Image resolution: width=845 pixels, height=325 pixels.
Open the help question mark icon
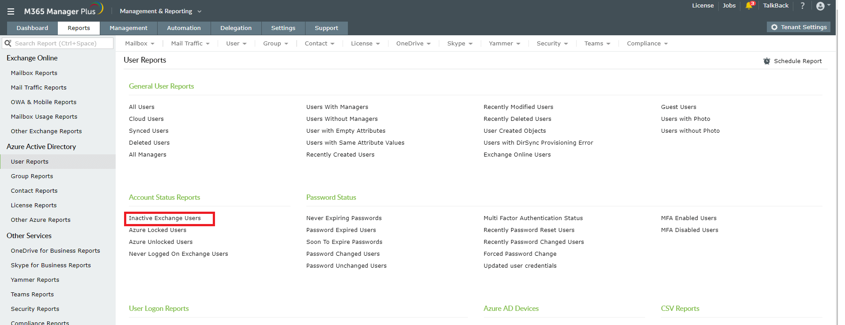pos(803,6)
